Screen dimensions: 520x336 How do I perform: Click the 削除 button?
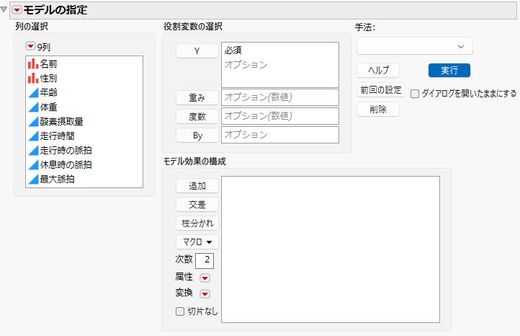point(378,109)
